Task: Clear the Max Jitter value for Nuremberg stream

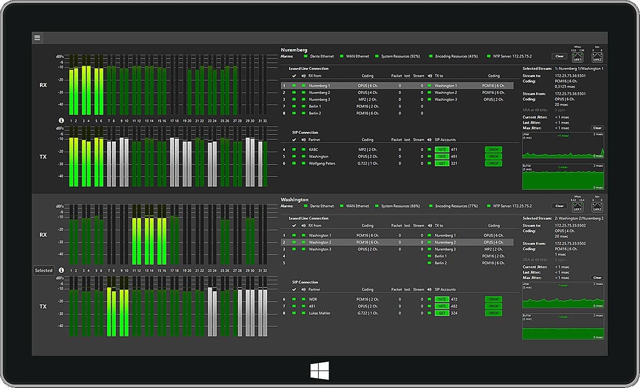Action: coord(597,128)
